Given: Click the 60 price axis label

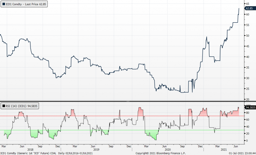Looking at the screenshot, I should pos(248,14).
